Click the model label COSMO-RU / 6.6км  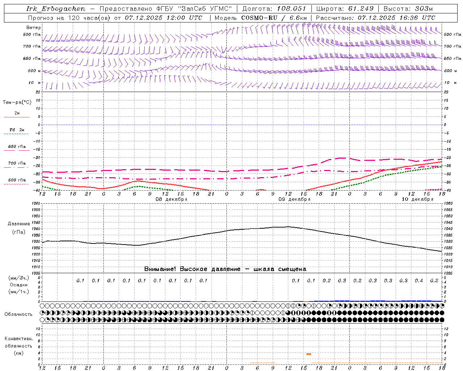tap(274, 18)
